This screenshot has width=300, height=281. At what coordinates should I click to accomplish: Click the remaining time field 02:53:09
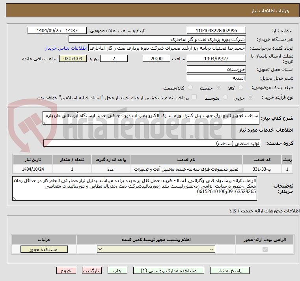[x=73, y=59]
